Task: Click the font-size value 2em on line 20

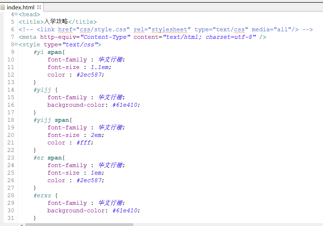Action: click(x=96, y=135)
